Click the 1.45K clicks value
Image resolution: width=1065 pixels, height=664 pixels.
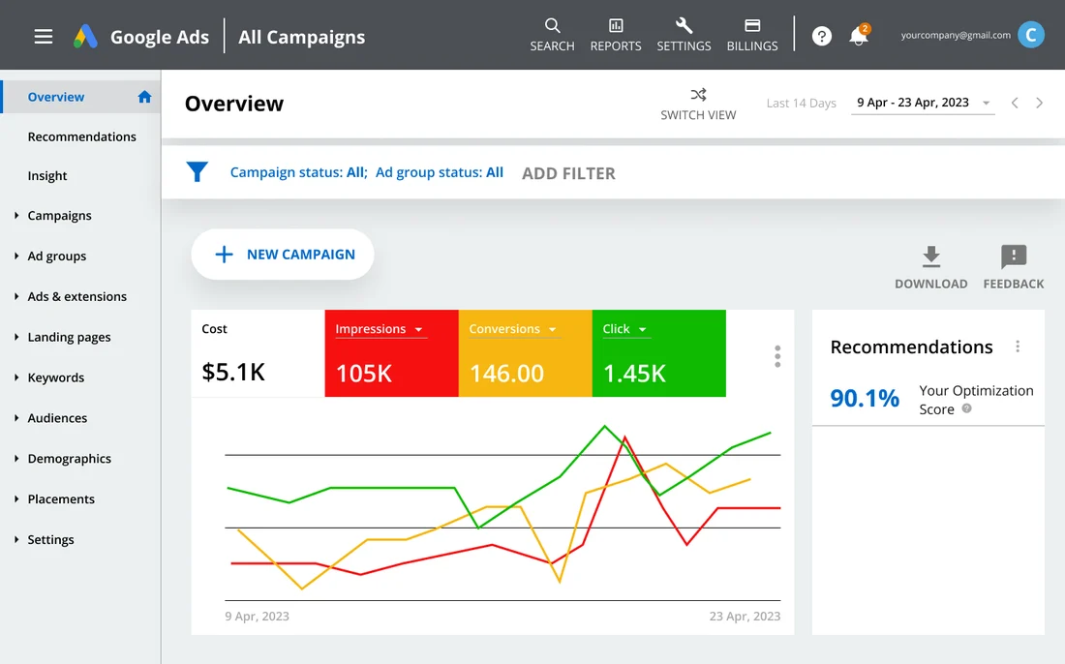click(x=634, y=374)
